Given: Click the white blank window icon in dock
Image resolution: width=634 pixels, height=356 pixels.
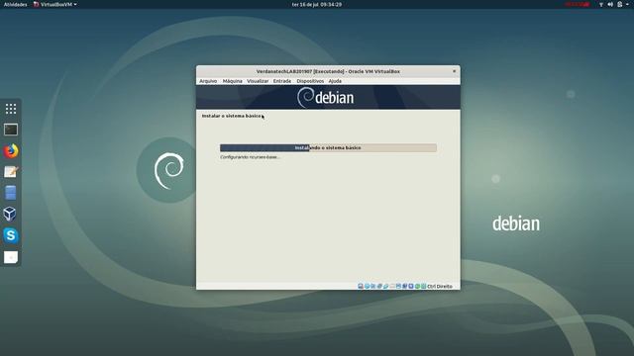Looking at the screenshot, I should click(11, 257).
